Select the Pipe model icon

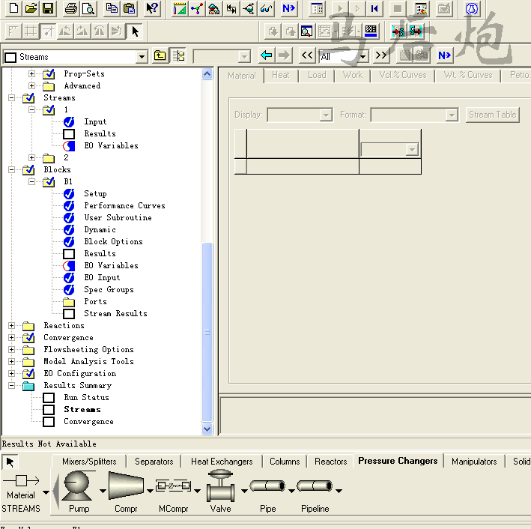point(268,486)
